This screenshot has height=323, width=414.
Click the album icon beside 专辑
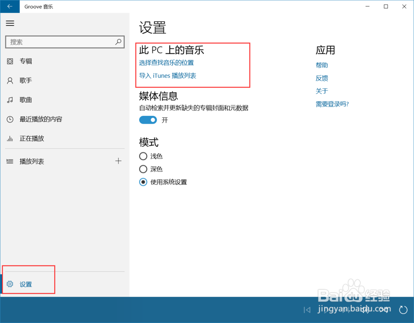coord(10,61)
